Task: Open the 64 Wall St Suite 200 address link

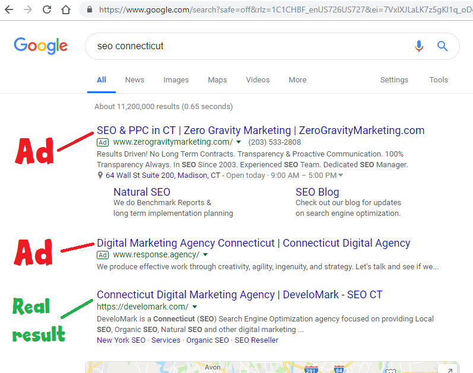Action: pyautogui.click(x=163, y=175)
